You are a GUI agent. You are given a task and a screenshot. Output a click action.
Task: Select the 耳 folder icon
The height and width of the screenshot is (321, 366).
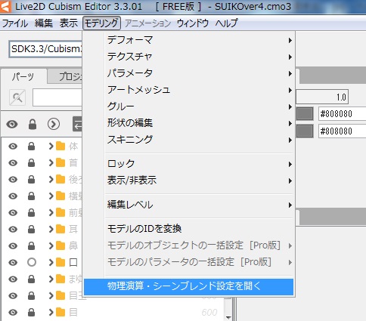[x=60, y=230]
